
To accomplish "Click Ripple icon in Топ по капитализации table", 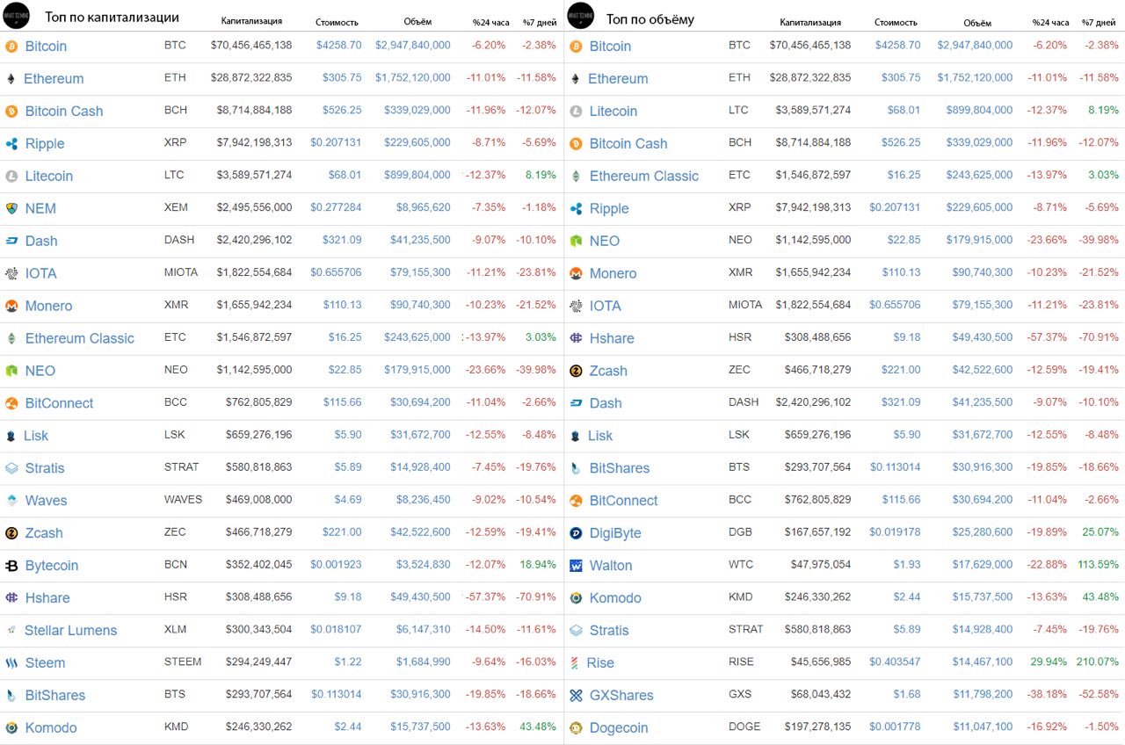I will click(x=11, y=143).
